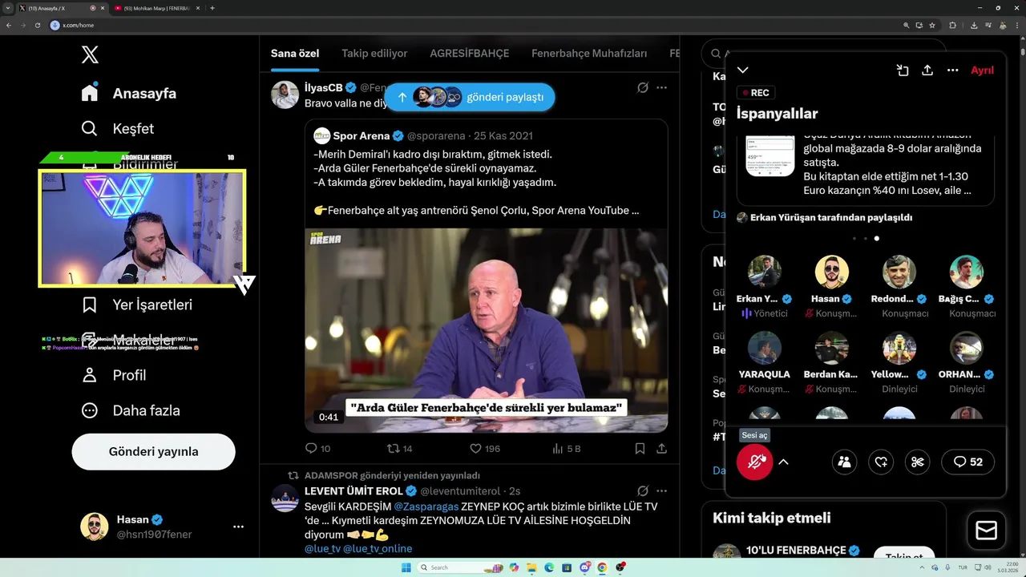This screenshot has width=1026, height=577.
Task: Click the X logo in sidebar
Action: click(x=90, y=54)
